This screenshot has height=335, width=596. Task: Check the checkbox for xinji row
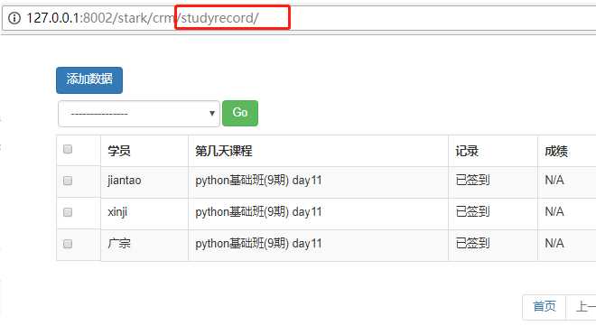click(68, 212)
